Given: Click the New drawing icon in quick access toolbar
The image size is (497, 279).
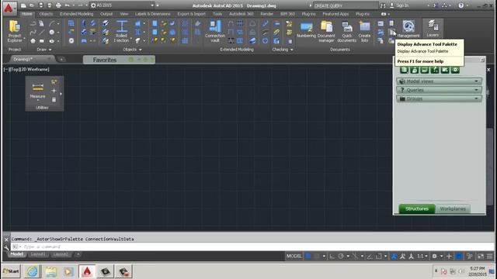Looking at the screenshot, I should pyautogui.click(x=23, y=5).
